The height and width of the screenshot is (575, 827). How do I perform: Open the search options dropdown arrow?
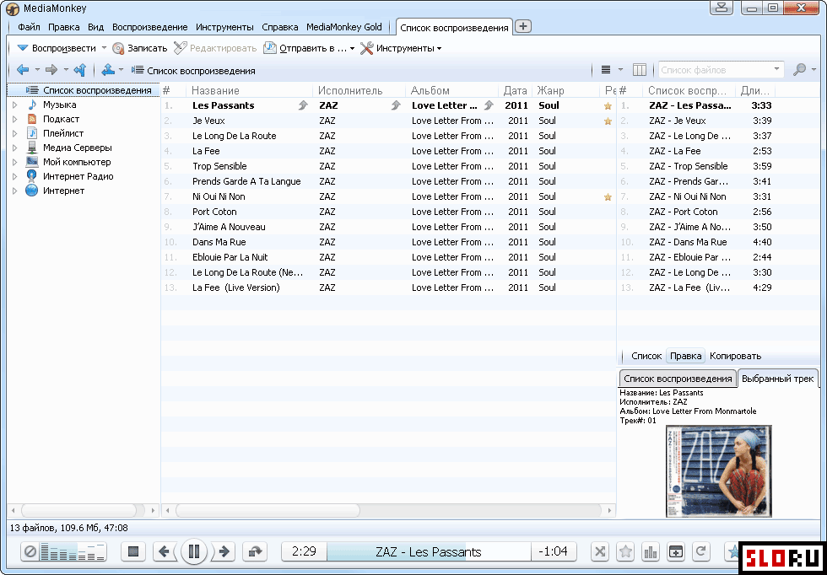click(x=813, y=70)
